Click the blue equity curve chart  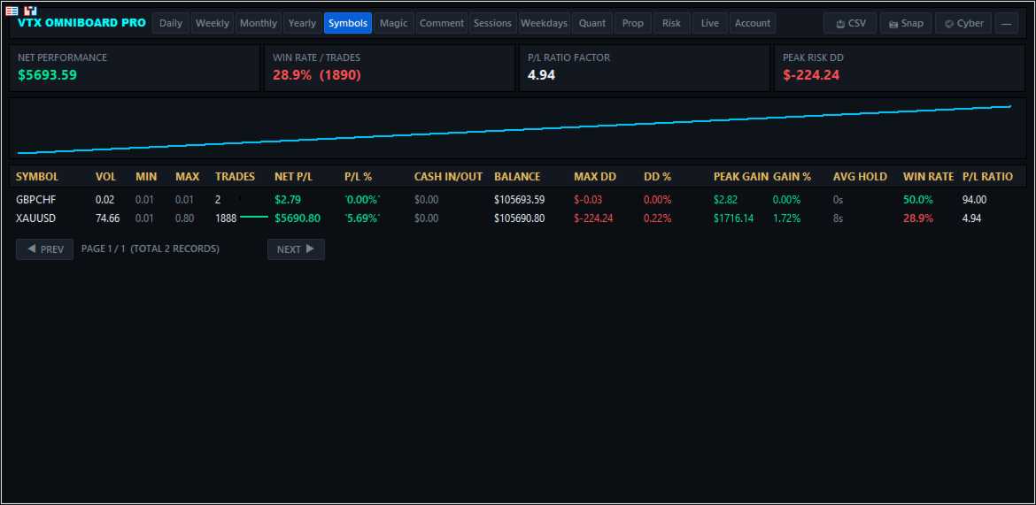pos(517,129)
